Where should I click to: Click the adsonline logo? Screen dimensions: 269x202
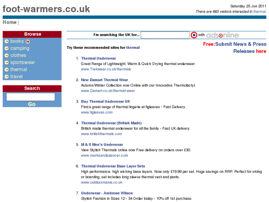pos(222,35)
